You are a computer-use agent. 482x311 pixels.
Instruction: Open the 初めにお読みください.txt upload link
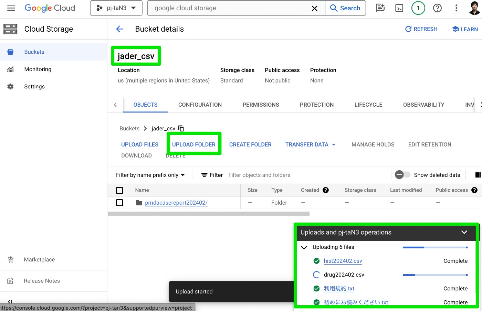click(356, 302)
